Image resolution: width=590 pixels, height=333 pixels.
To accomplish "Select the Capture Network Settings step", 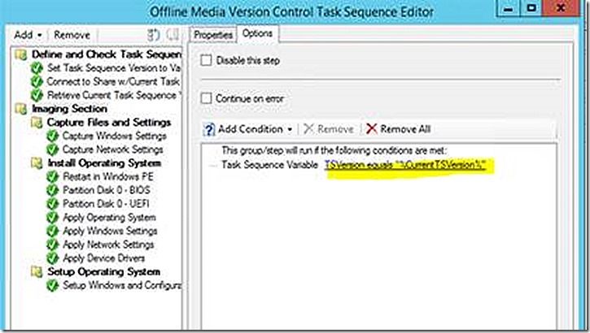I will 112,149.
